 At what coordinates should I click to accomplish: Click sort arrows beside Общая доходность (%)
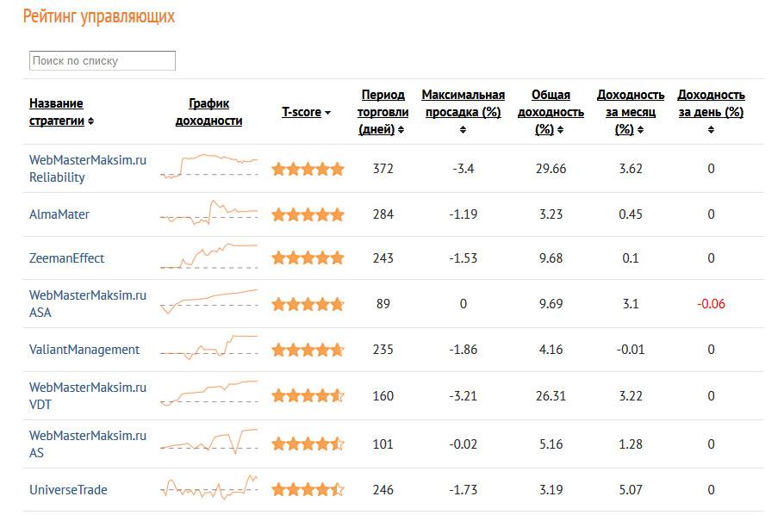[x=560, y=130]
